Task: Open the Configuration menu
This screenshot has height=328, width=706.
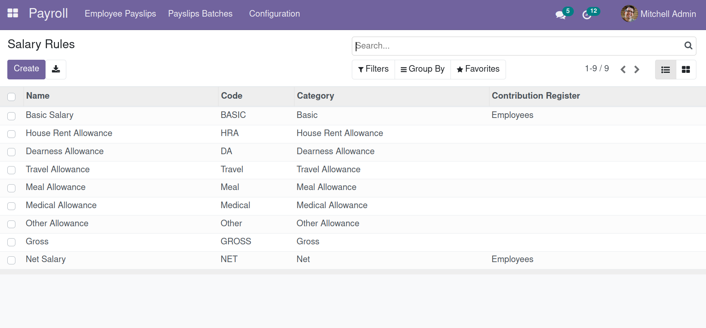Action: (274, 14)
